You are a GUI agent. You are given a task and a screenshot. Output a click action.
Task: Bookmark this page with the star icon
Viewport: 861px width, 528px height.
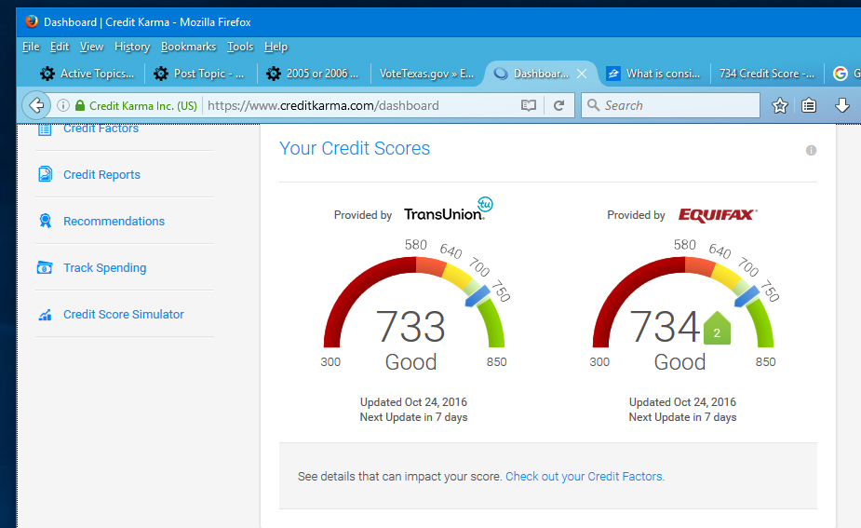click(780, 105)
